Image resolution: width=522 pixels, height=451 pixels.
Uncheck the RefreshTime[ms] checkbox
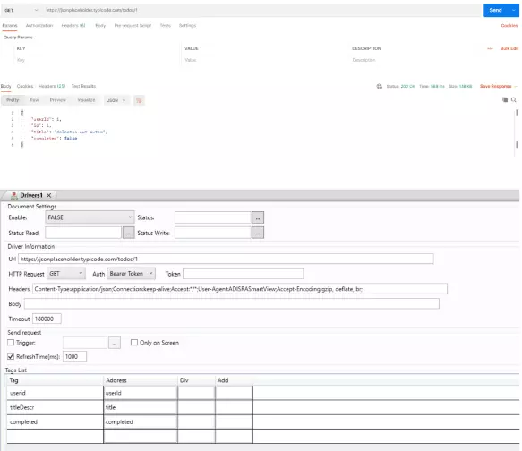tap(11, 356)
